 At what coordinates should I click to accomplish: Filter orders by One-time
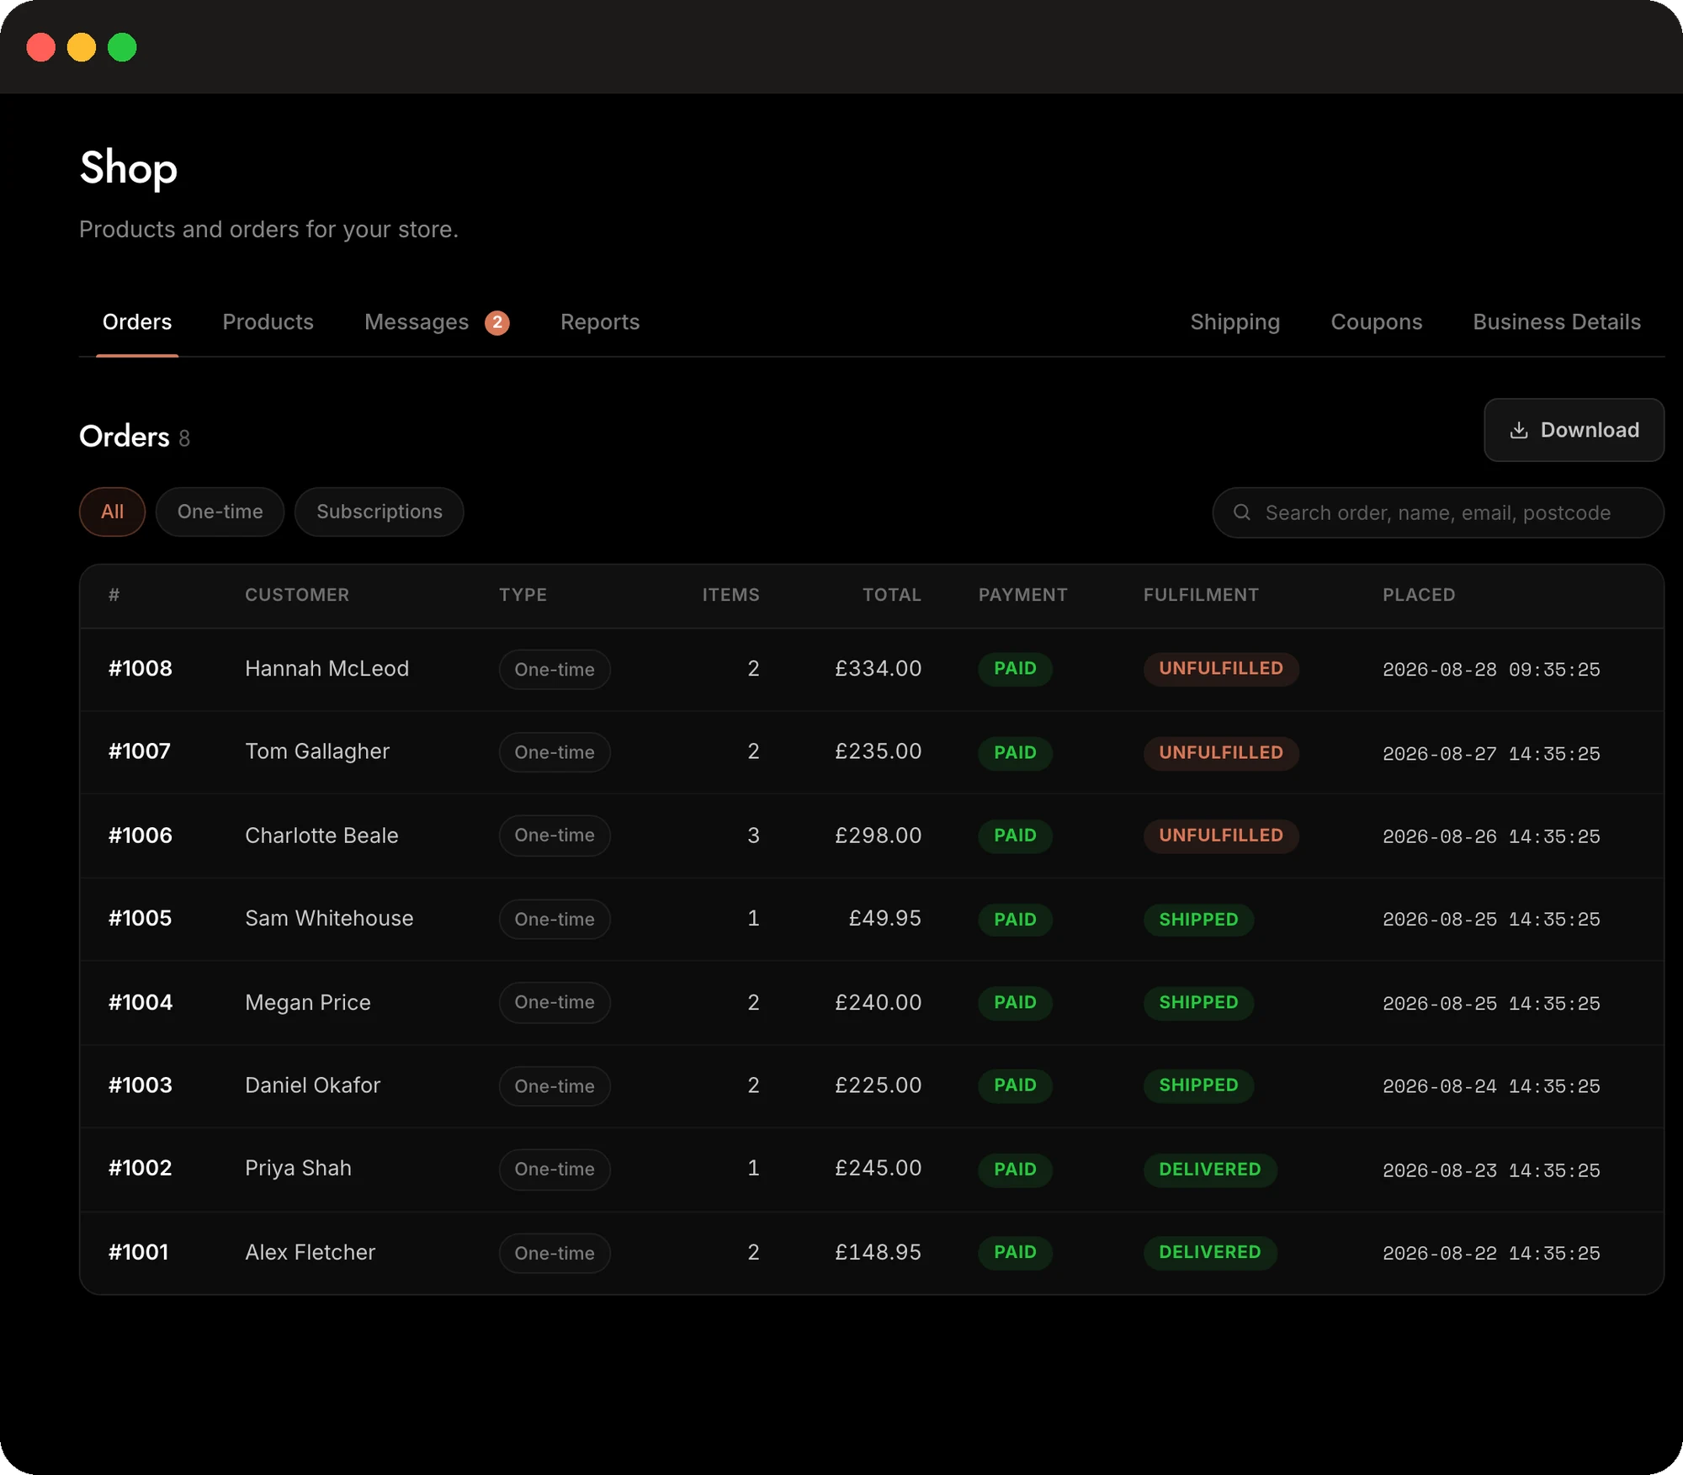(x=220, y=512)
